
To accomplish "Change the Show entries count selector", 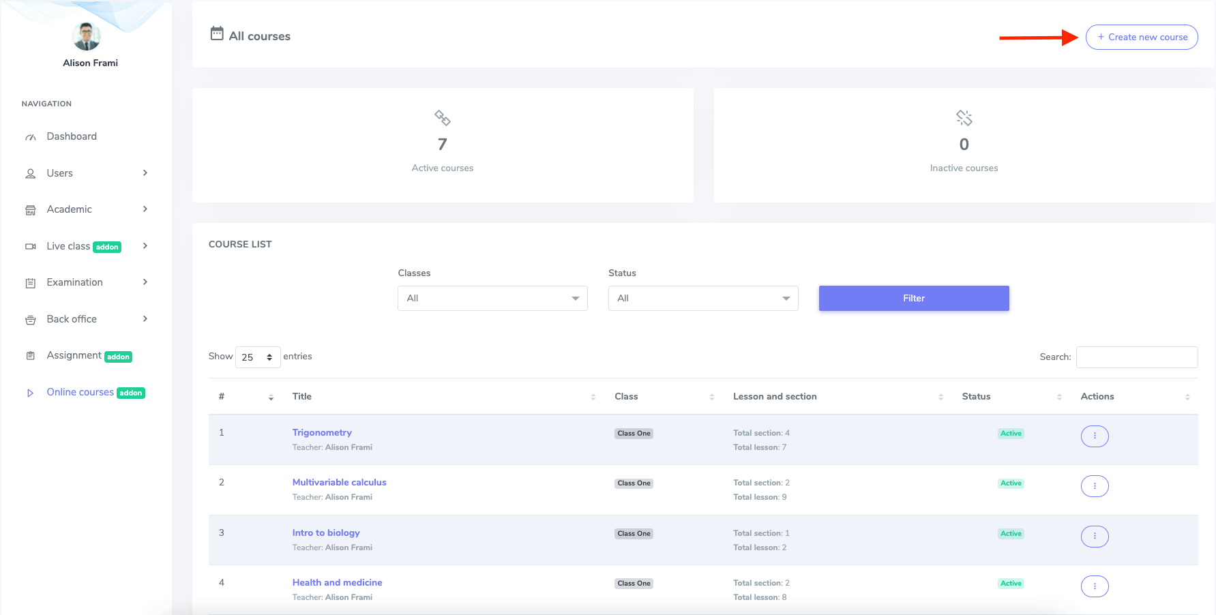I will point(257,357).
